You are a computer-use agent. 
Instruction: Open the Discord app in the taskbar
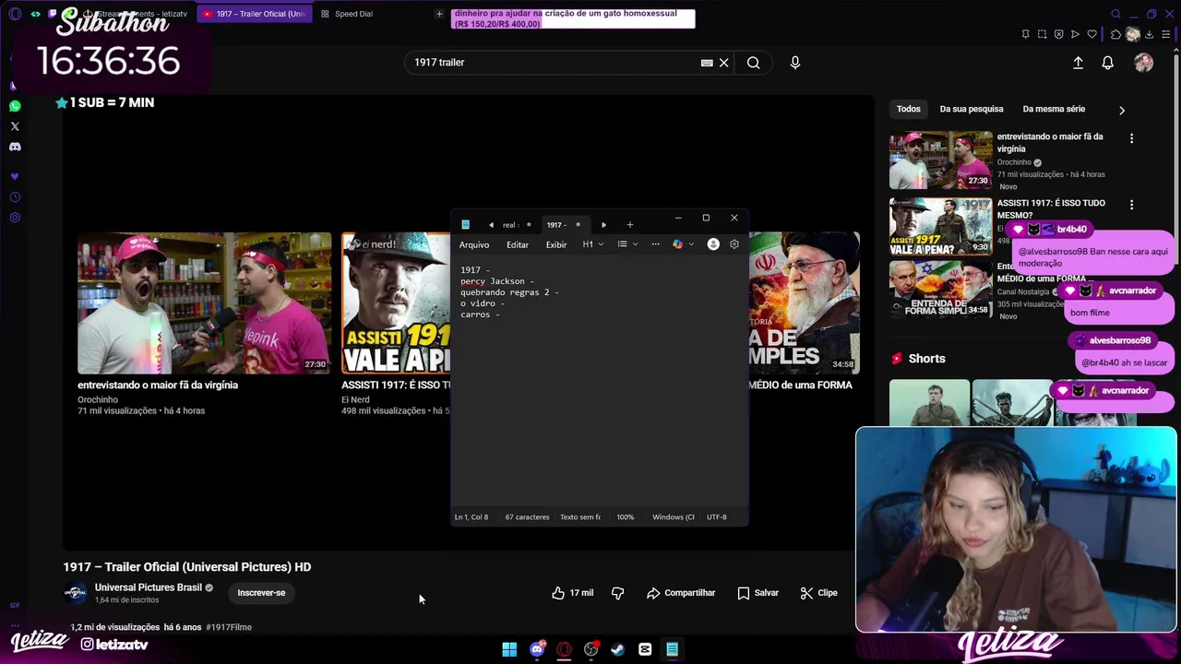(537, 649)
